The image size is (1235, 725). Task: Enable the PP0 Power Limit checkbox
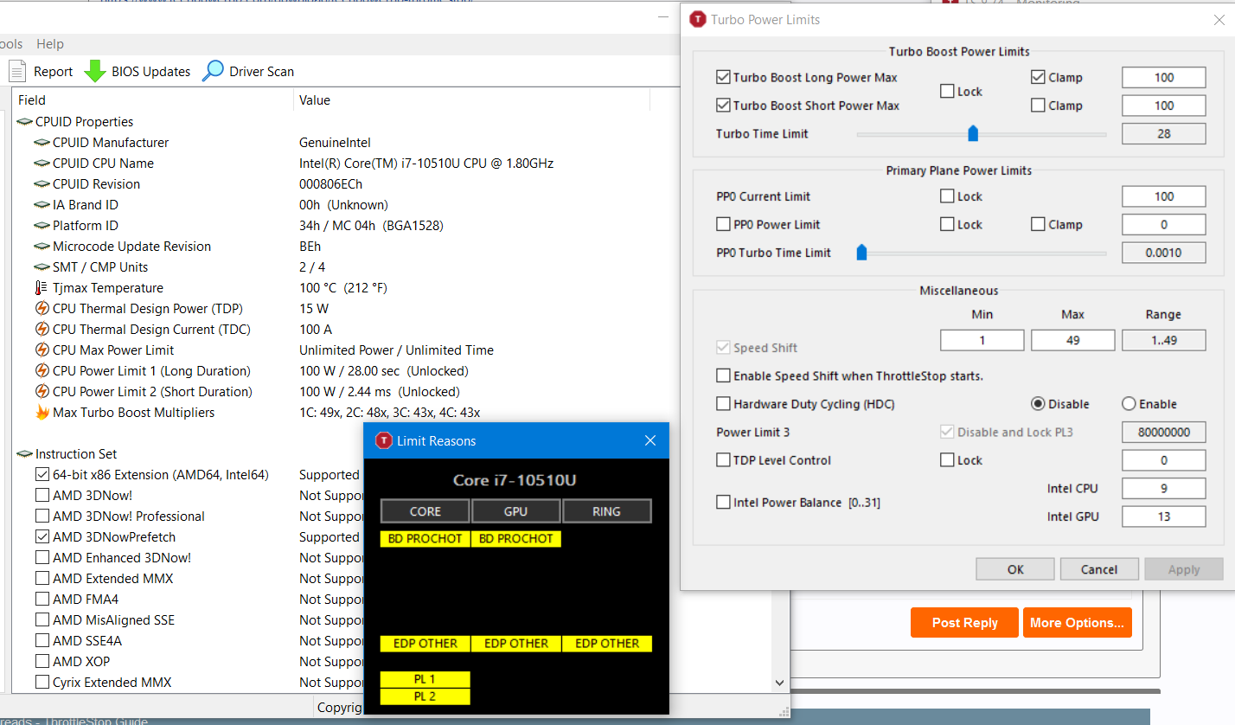click(x=724, y=225)
